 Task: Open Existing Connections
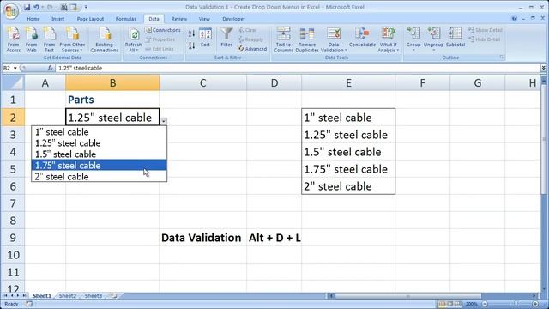[x=105, y=39]
